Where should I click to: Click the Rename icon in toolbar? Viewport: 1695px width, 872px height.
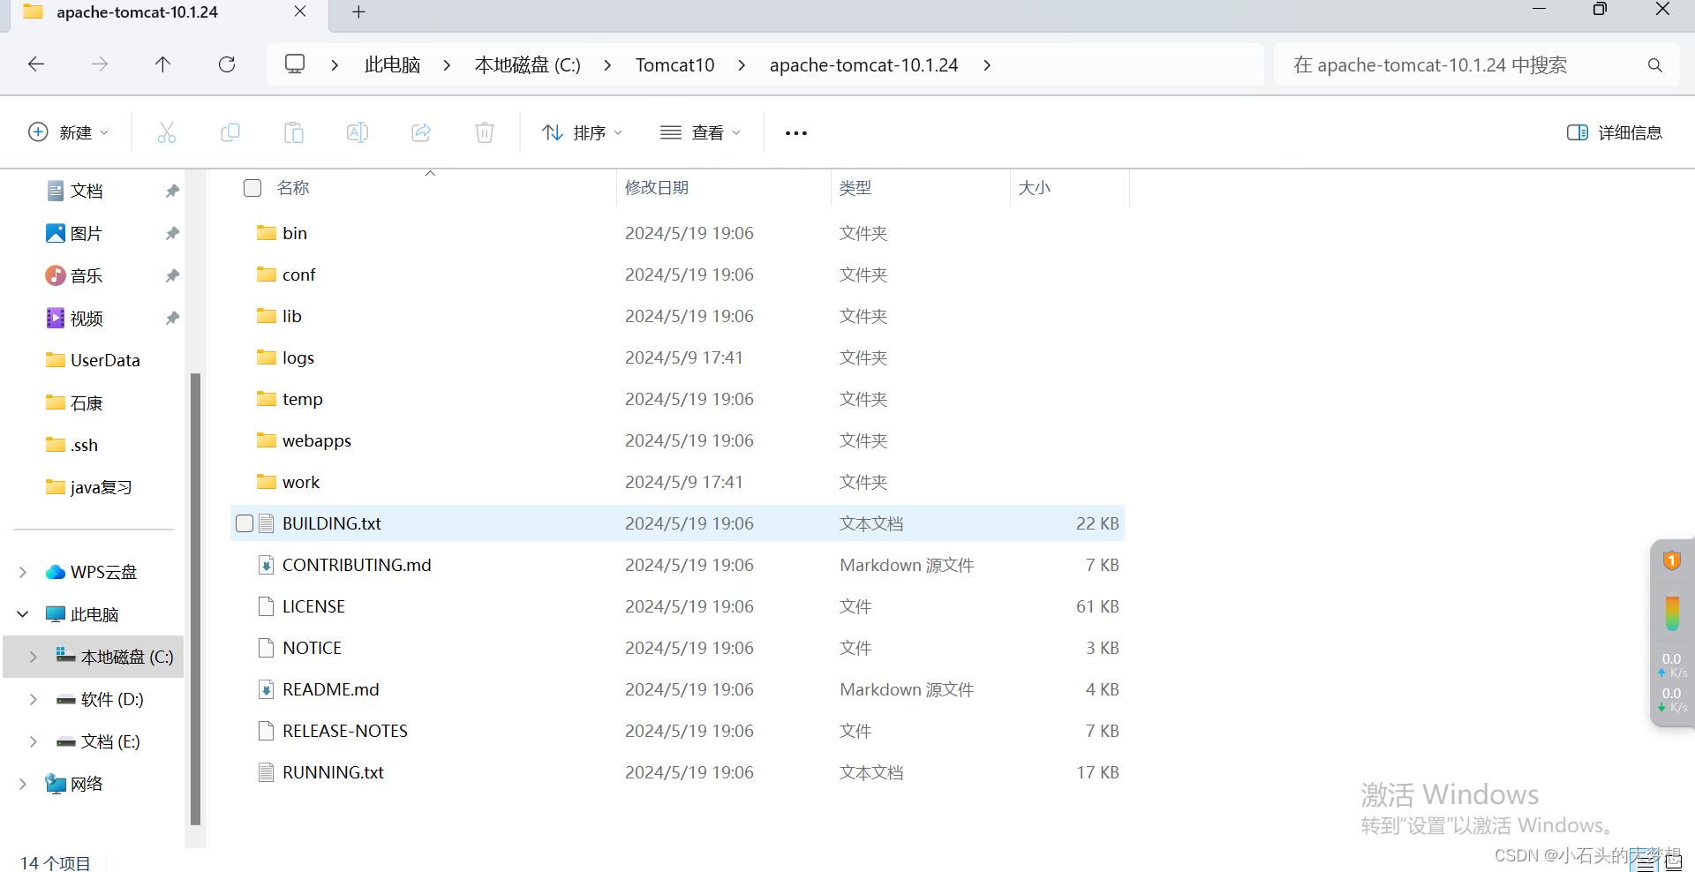[358, 132]
